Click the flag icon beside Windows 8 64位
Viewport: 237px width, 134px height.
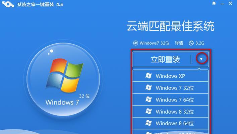(x=149, y=123)
